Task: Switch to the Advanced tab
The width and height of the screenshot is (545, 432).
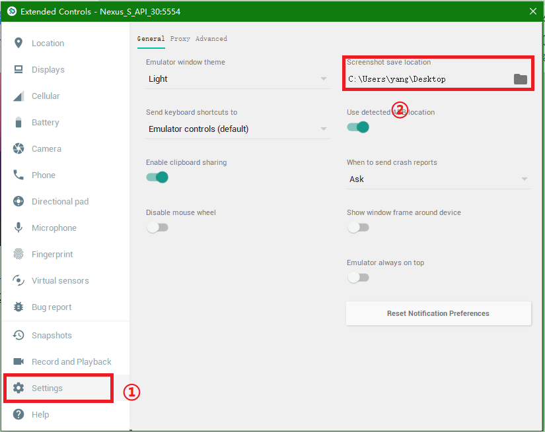Action: coord(211,38)
